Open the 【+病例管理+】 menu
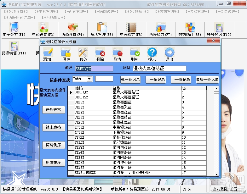The height and width of the screenshot is (194, 247). tap(106, 11)
